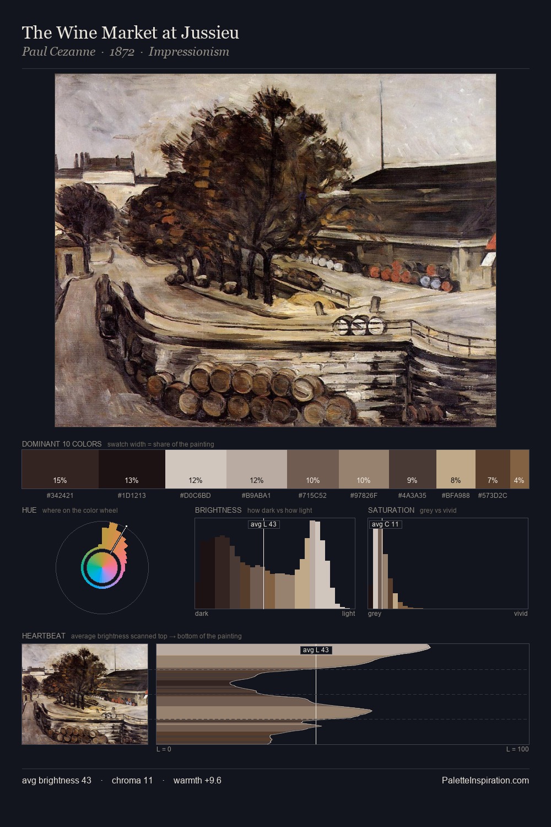Click 'grey vs vivid' caption
This screenshot has width=551, height=827.
438,511
